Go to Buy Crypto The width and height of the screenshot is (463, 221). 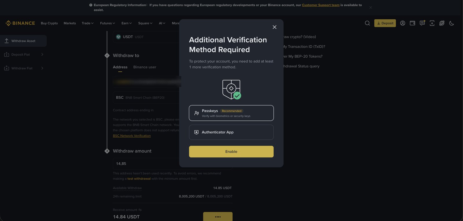(49, 23)
